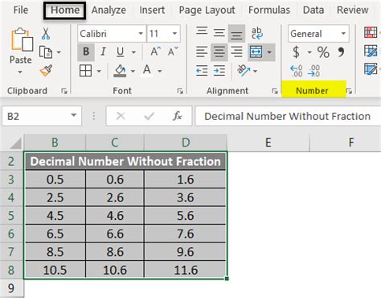381x298 pixels.
Task: Apply Accounting Number Format dollar sign
Action: pos(296,52)
